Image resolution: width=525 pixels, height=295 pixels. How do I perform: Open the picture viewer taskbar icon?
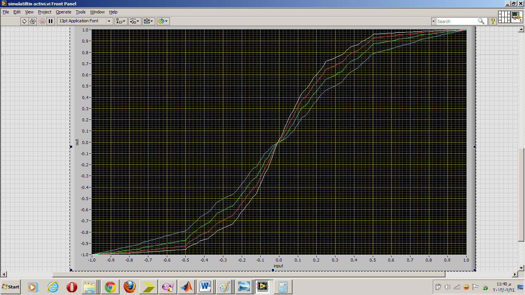point(244,287)
